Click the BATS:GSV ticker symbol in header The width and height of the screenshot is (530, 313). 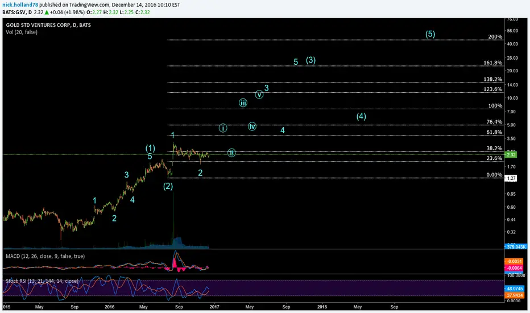tap(15, 12)
